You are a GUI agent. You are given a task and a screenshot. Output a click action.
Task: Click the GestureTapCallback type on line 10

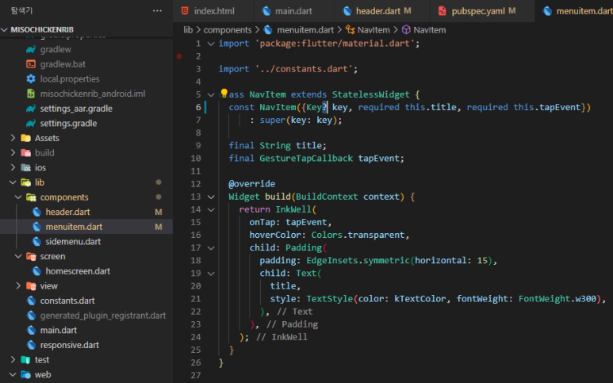(x=306, y=159)
